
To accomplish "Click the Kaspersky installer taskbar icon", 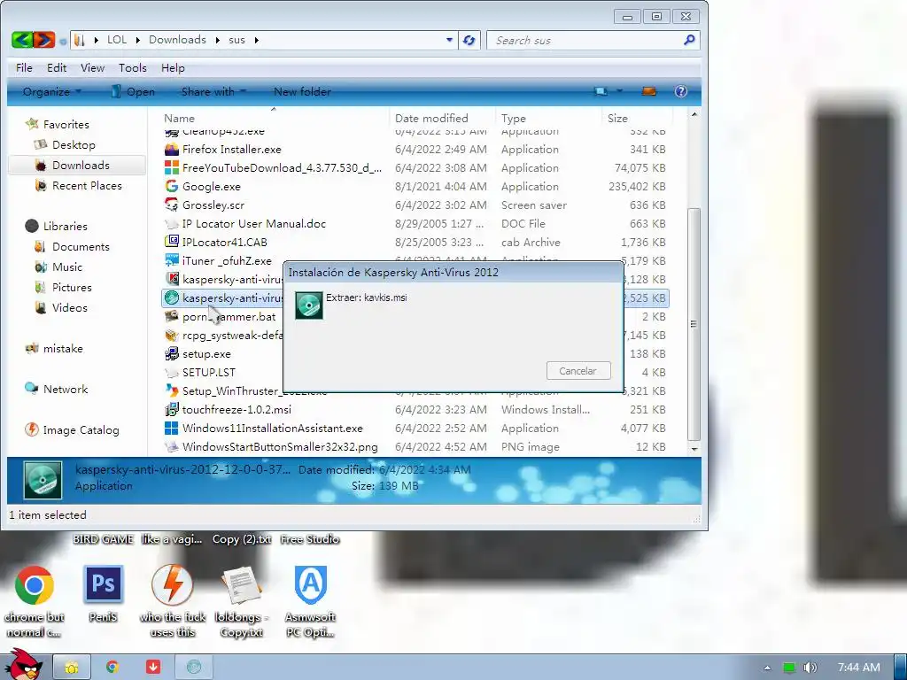I will coord(194,668).
